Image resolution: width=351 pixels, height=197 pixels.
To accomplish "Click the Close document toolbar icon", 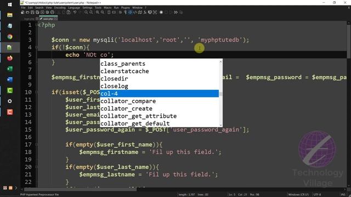I will [42, 12].
